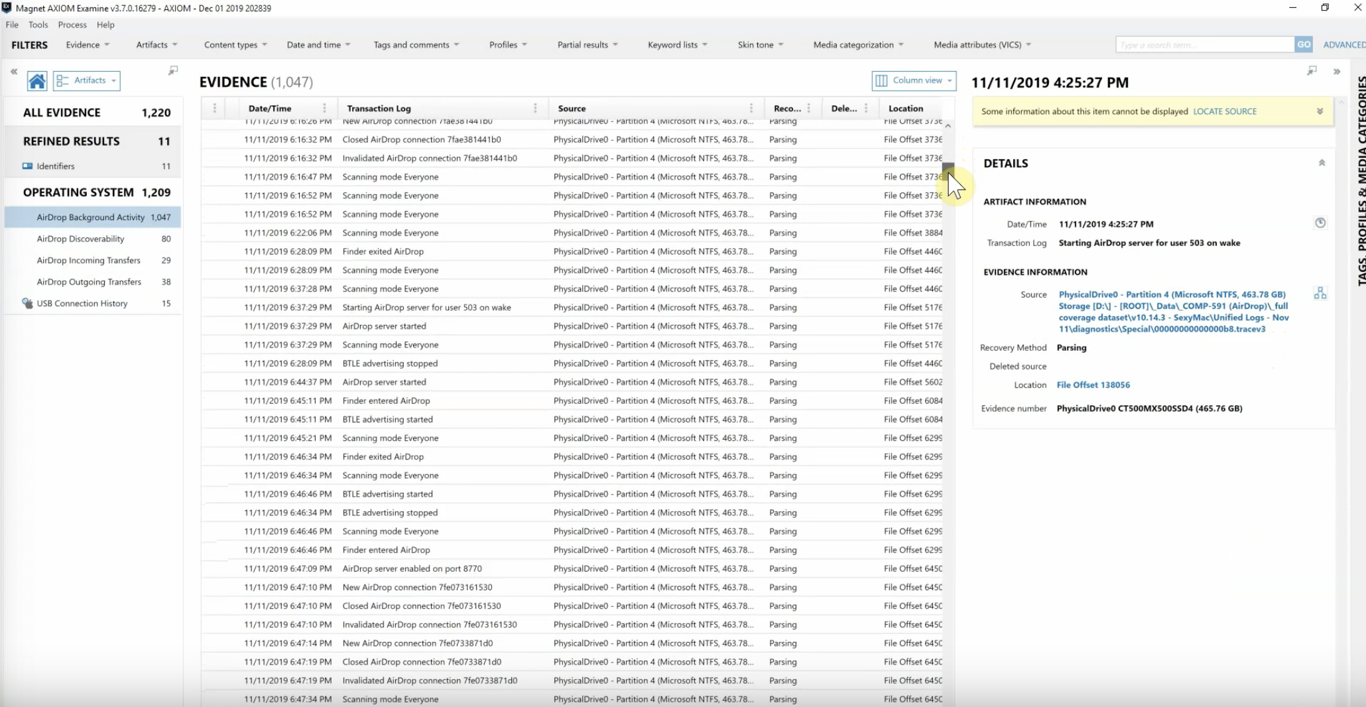The width and height of the screenshot is (1366, 707).
Task: Open the File menu
Action: [12, 25]
